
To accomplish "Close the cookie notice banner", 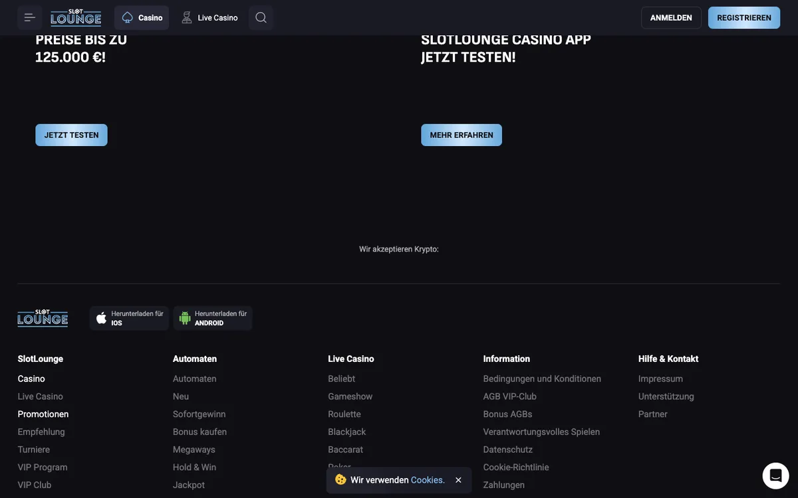I will 458,480.
